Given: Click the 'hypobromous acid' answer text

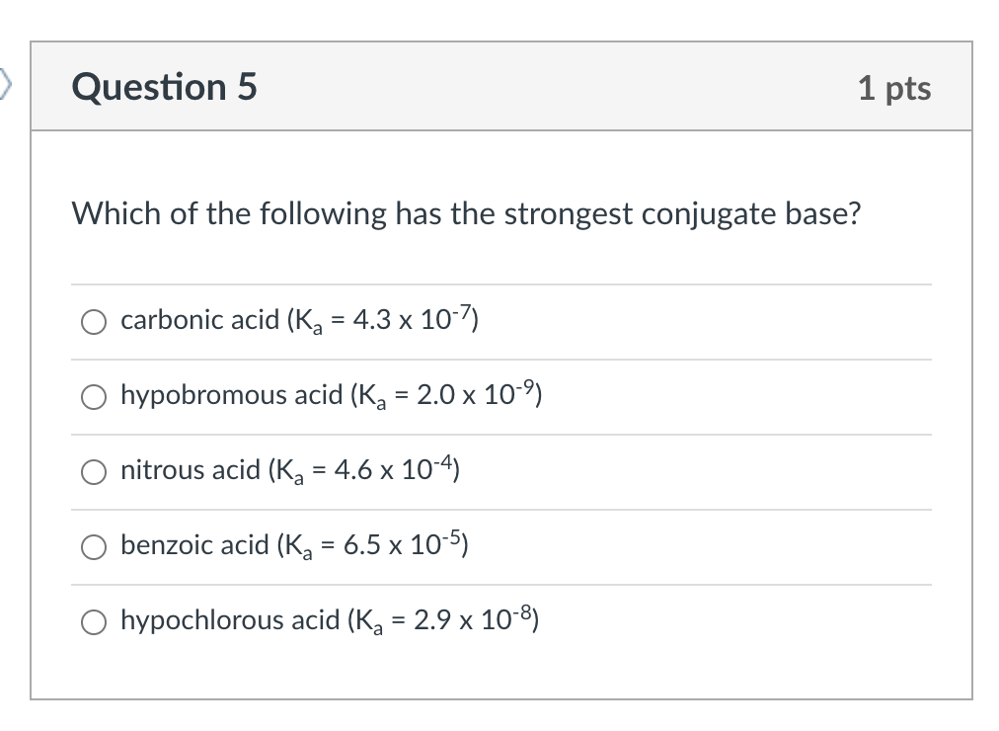Looking at the screenshot, I should (231, 396).
